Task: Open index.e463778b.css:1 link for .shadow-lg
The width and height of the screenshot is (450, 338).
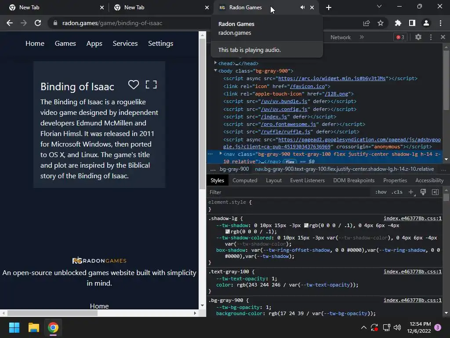Action: pyautogui.click(x=412, y=218)
